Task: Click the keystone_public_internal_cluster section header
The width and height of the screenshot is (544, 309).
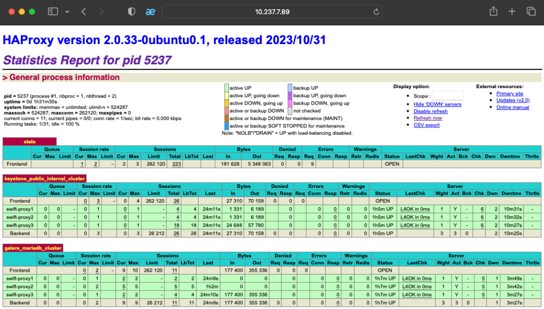Action: (45, 178)
